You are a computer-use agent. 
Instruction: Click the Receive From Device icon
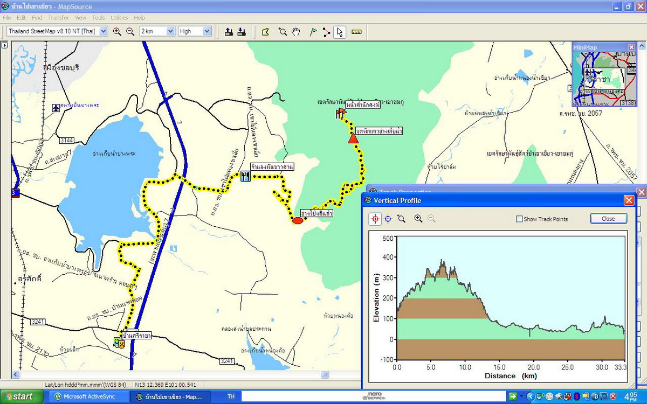coord(242,32)
